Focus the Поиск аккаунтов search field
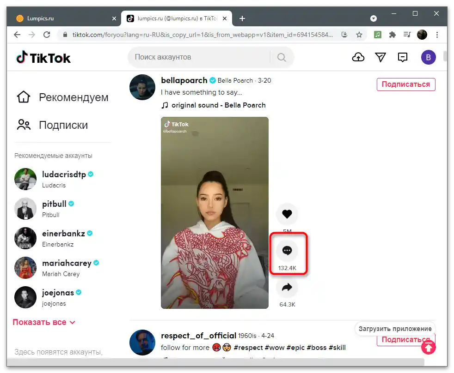Screen dimensions: 454x373 click(200, 57)
